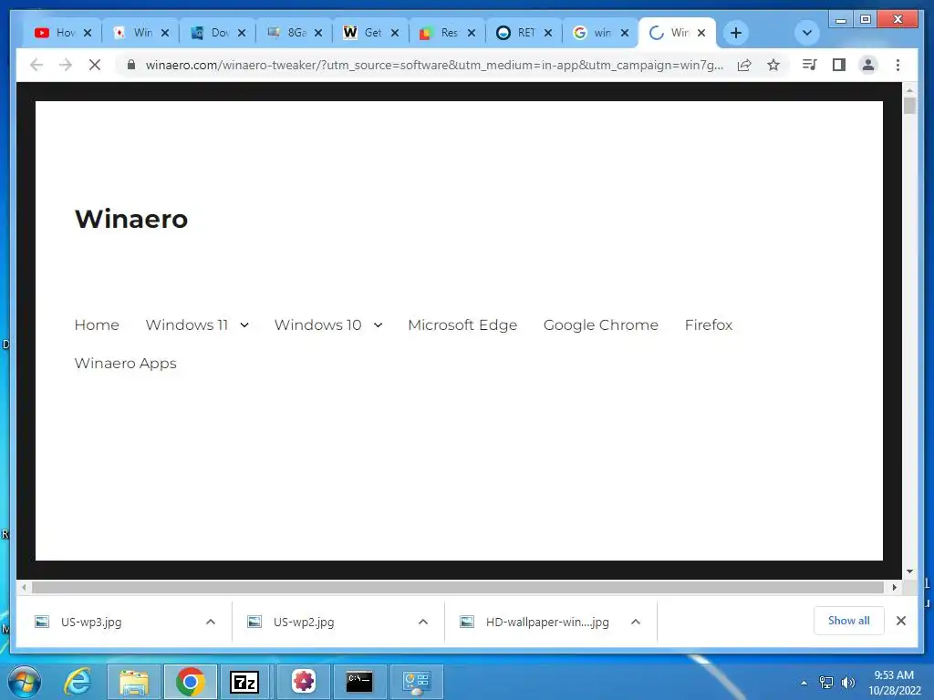
Task: Open the Winaero Apps menu link
Action: 125,363
